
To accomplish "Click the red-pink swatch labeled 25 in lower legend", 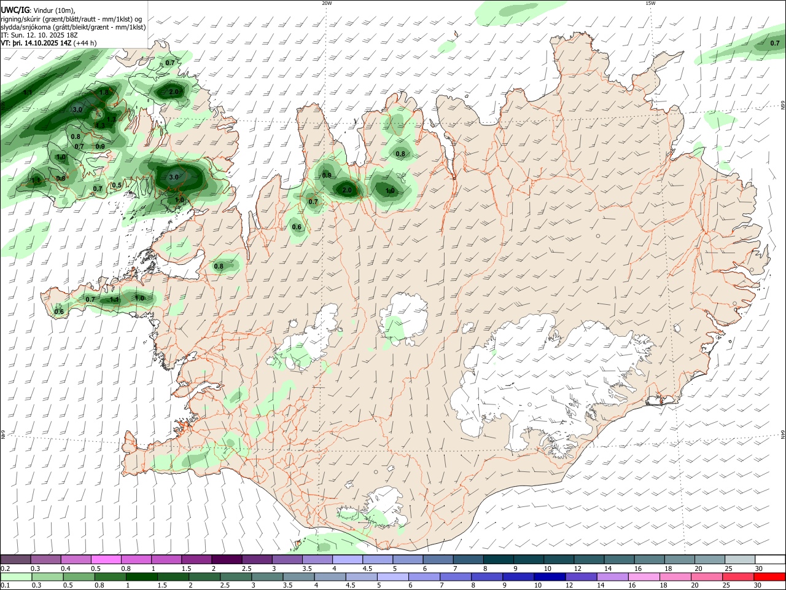I will 738,576.
